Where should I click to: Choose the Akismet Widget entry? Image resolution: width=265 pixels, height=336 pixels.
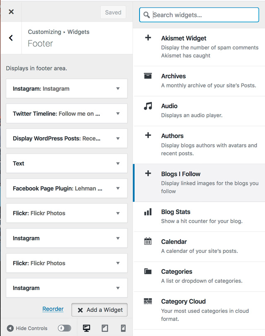coord(199,46)
